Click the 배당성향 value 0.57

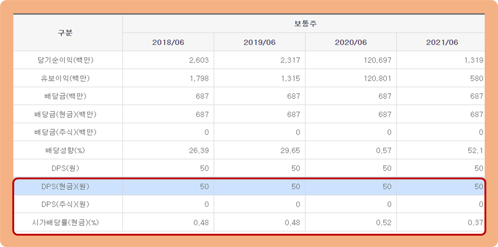coord(384,150)
